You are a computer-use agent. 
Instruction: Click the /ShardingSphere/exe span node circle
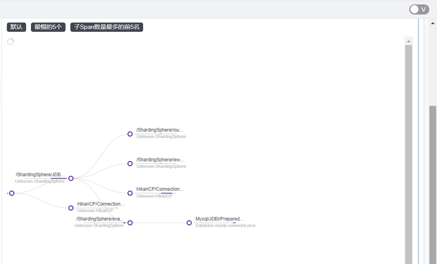pyautogui.click(x=130, y=222)
